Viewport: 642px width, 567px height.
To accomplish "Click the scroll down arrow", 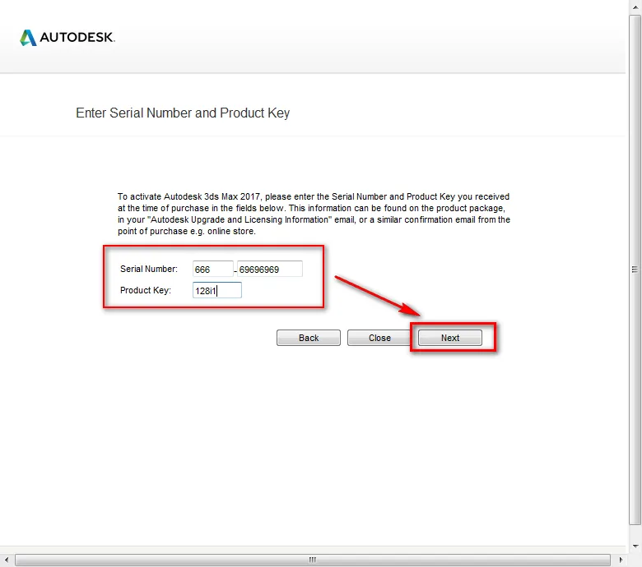I will (x=635, y=546).
